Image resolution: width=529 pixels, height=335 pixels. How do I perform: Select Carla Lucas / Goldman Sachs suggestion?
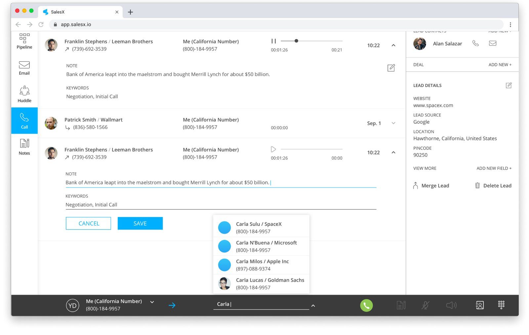pos(261,284)
